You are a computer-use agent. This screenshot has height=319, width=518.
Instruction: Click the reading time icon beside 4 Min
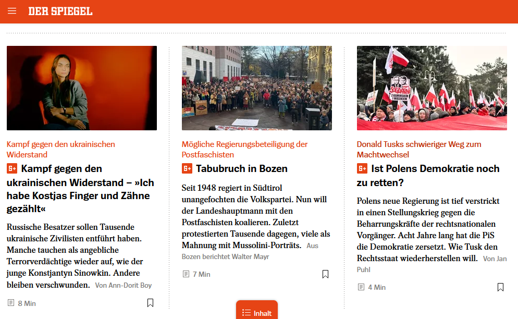(361, 287)
